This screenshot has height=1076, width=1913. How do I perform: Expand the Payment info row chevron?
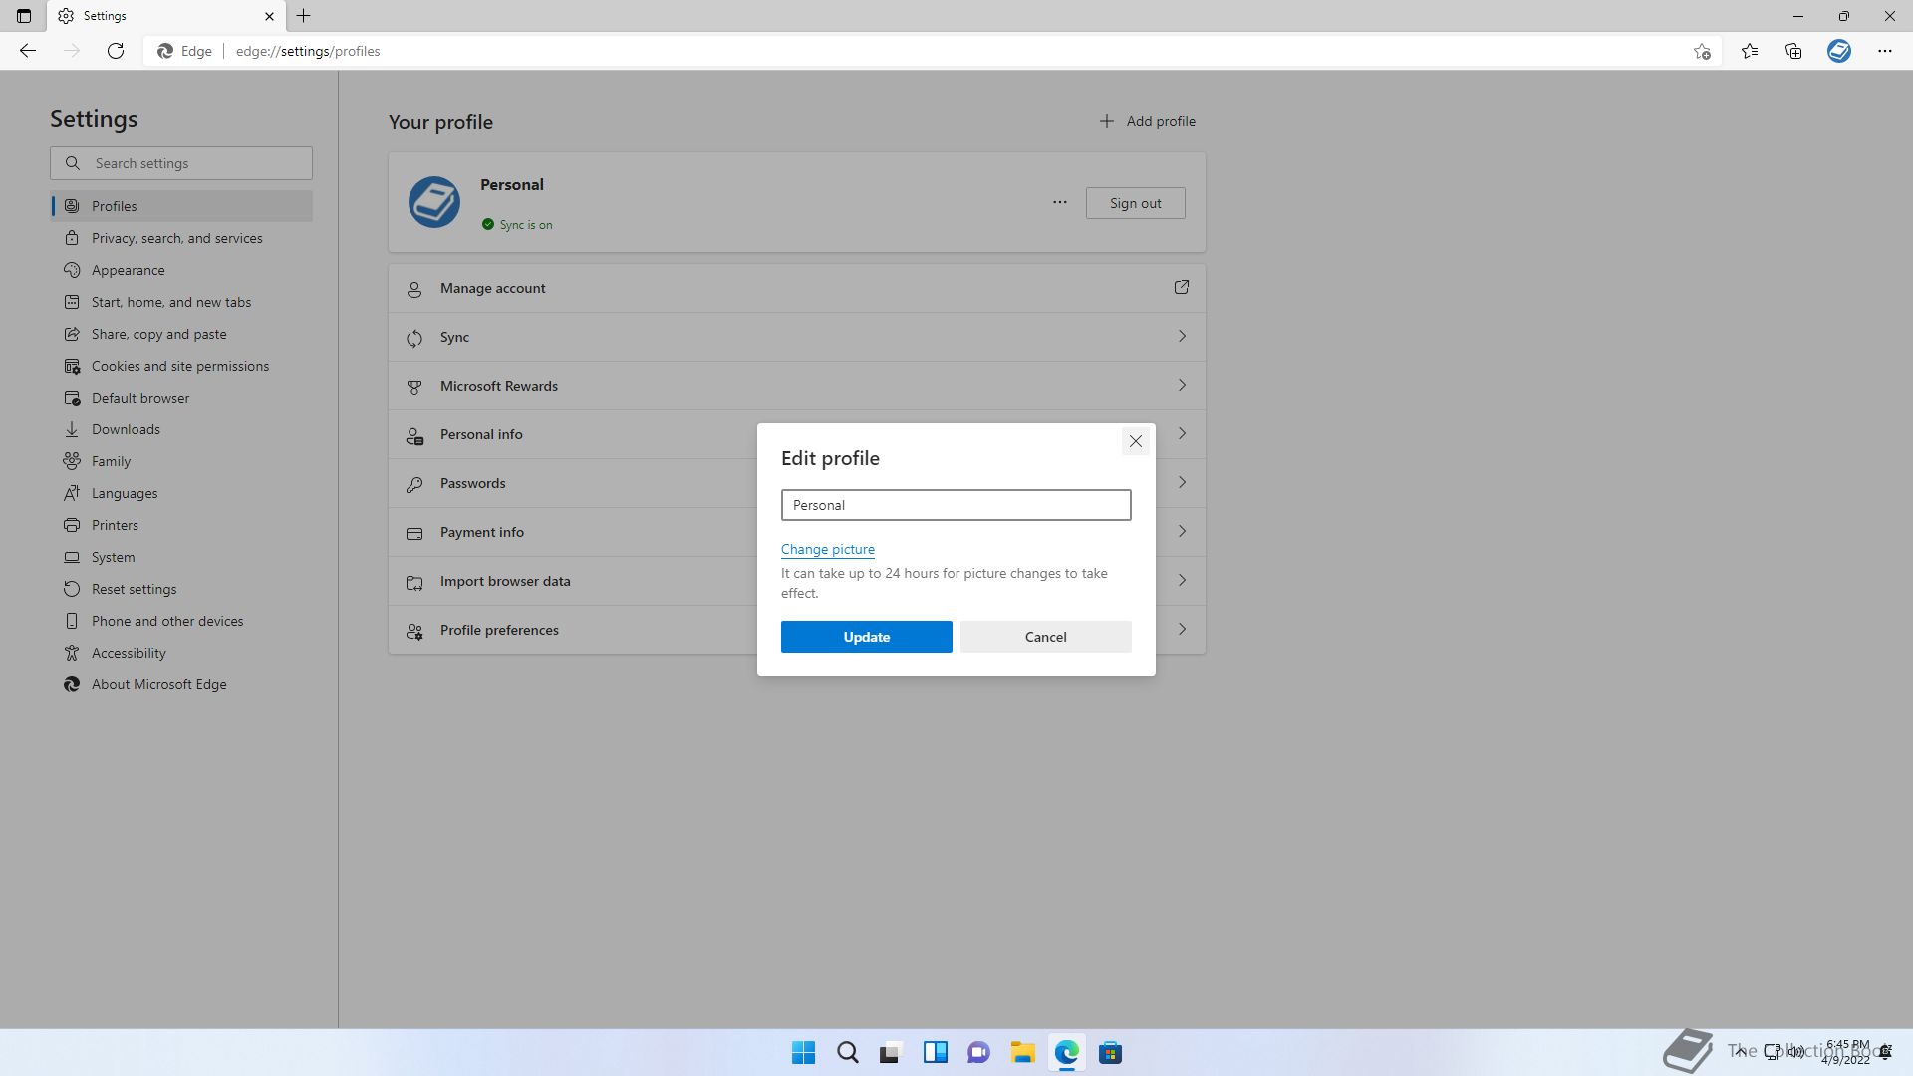coord(1182,531)
